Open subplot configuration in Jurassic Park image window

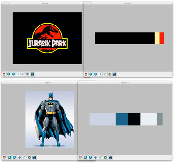[x=28, y=74]
